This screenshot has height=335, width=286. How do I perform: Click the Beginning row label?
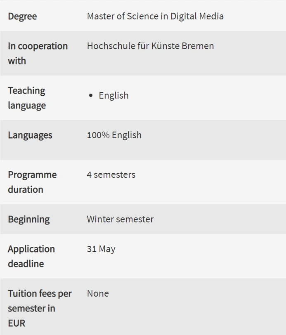coord(29,219)
